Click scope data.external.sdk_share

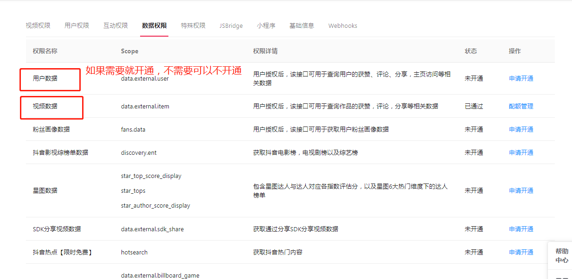coord(152,229)
